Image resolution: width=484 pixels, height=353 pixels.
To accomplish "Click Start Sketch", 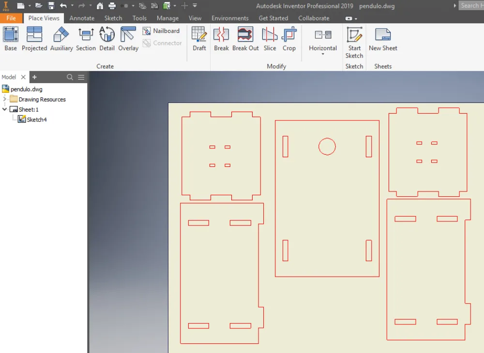I will click(354, 43).
